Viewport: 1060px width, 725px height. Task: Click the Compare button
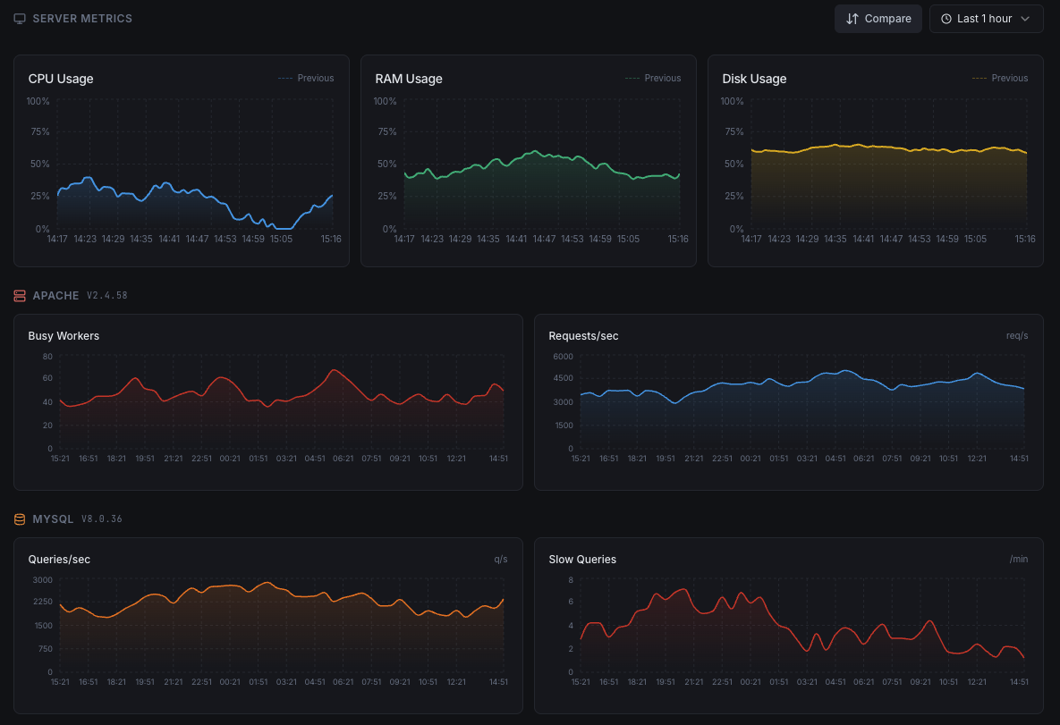(878, 18)
